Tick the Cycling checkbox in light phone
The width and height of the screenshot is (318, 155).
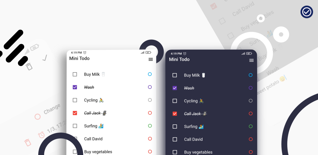[x=75, y=100]
